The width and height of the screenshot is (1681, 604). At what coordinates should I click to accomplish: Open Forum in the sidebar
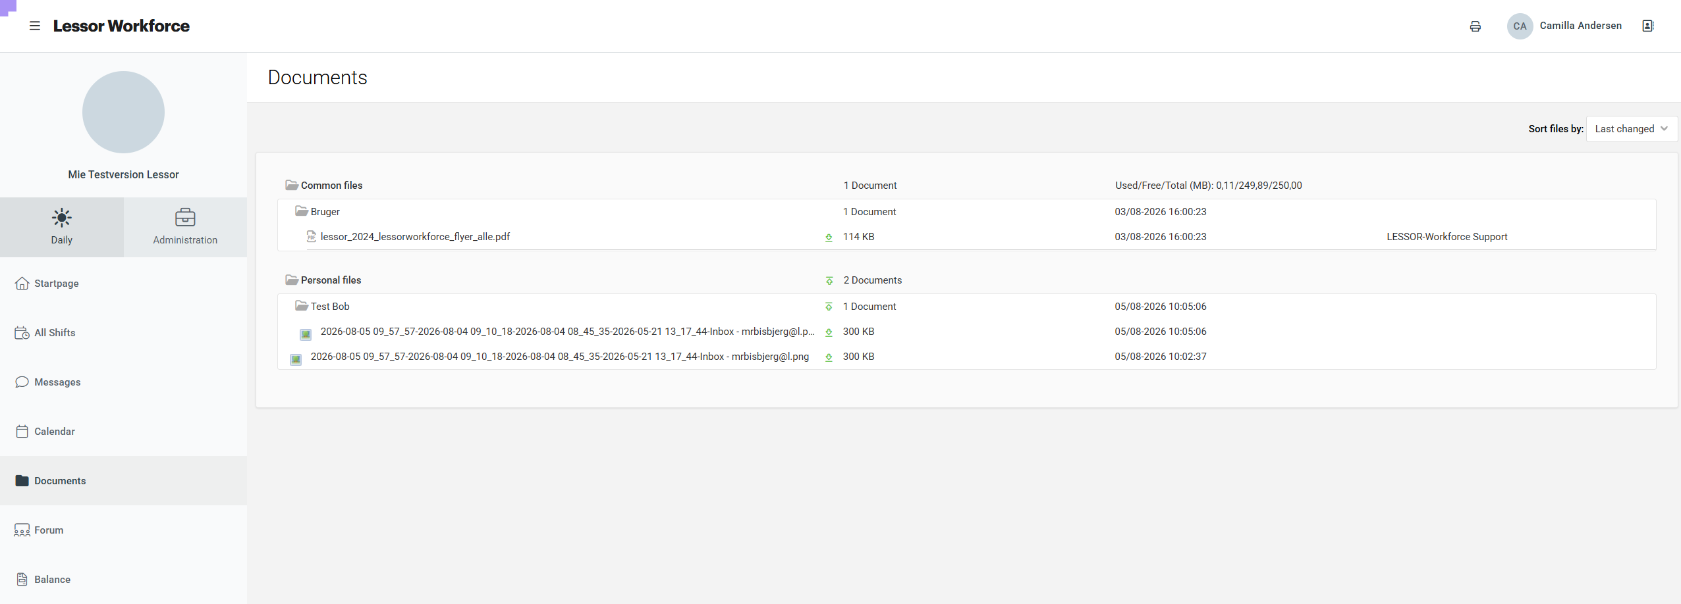[123, 530]
